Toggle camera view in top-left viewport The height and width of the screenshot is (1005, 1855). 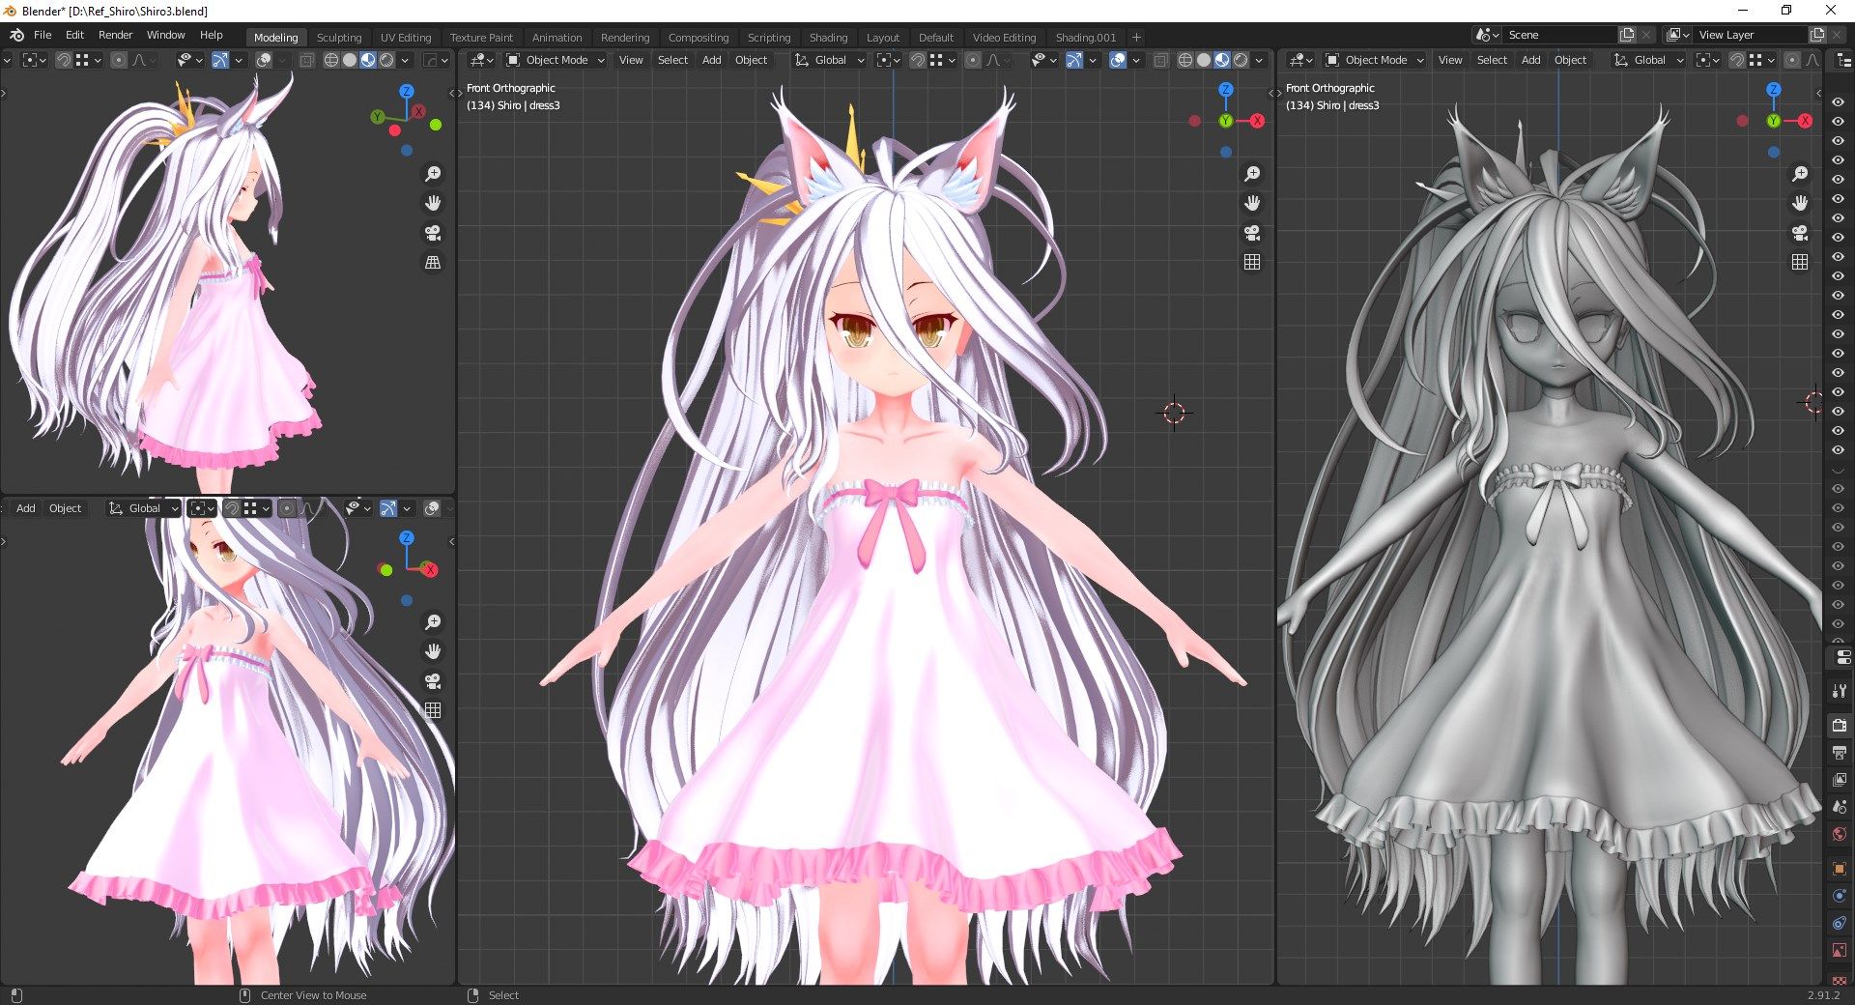click(x=433, y=233)
